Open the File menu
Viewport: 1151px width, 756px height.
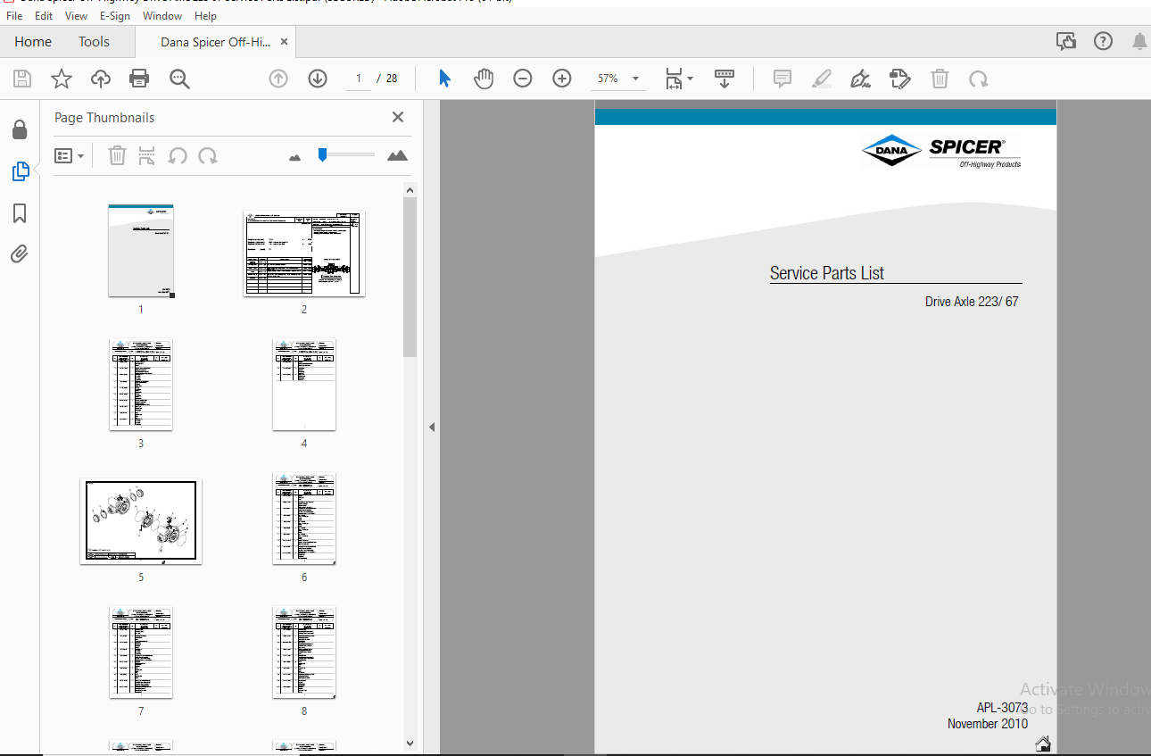14,16
